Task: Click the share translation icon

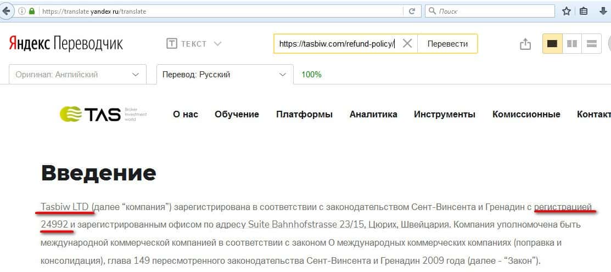Action: pos(525,44)
